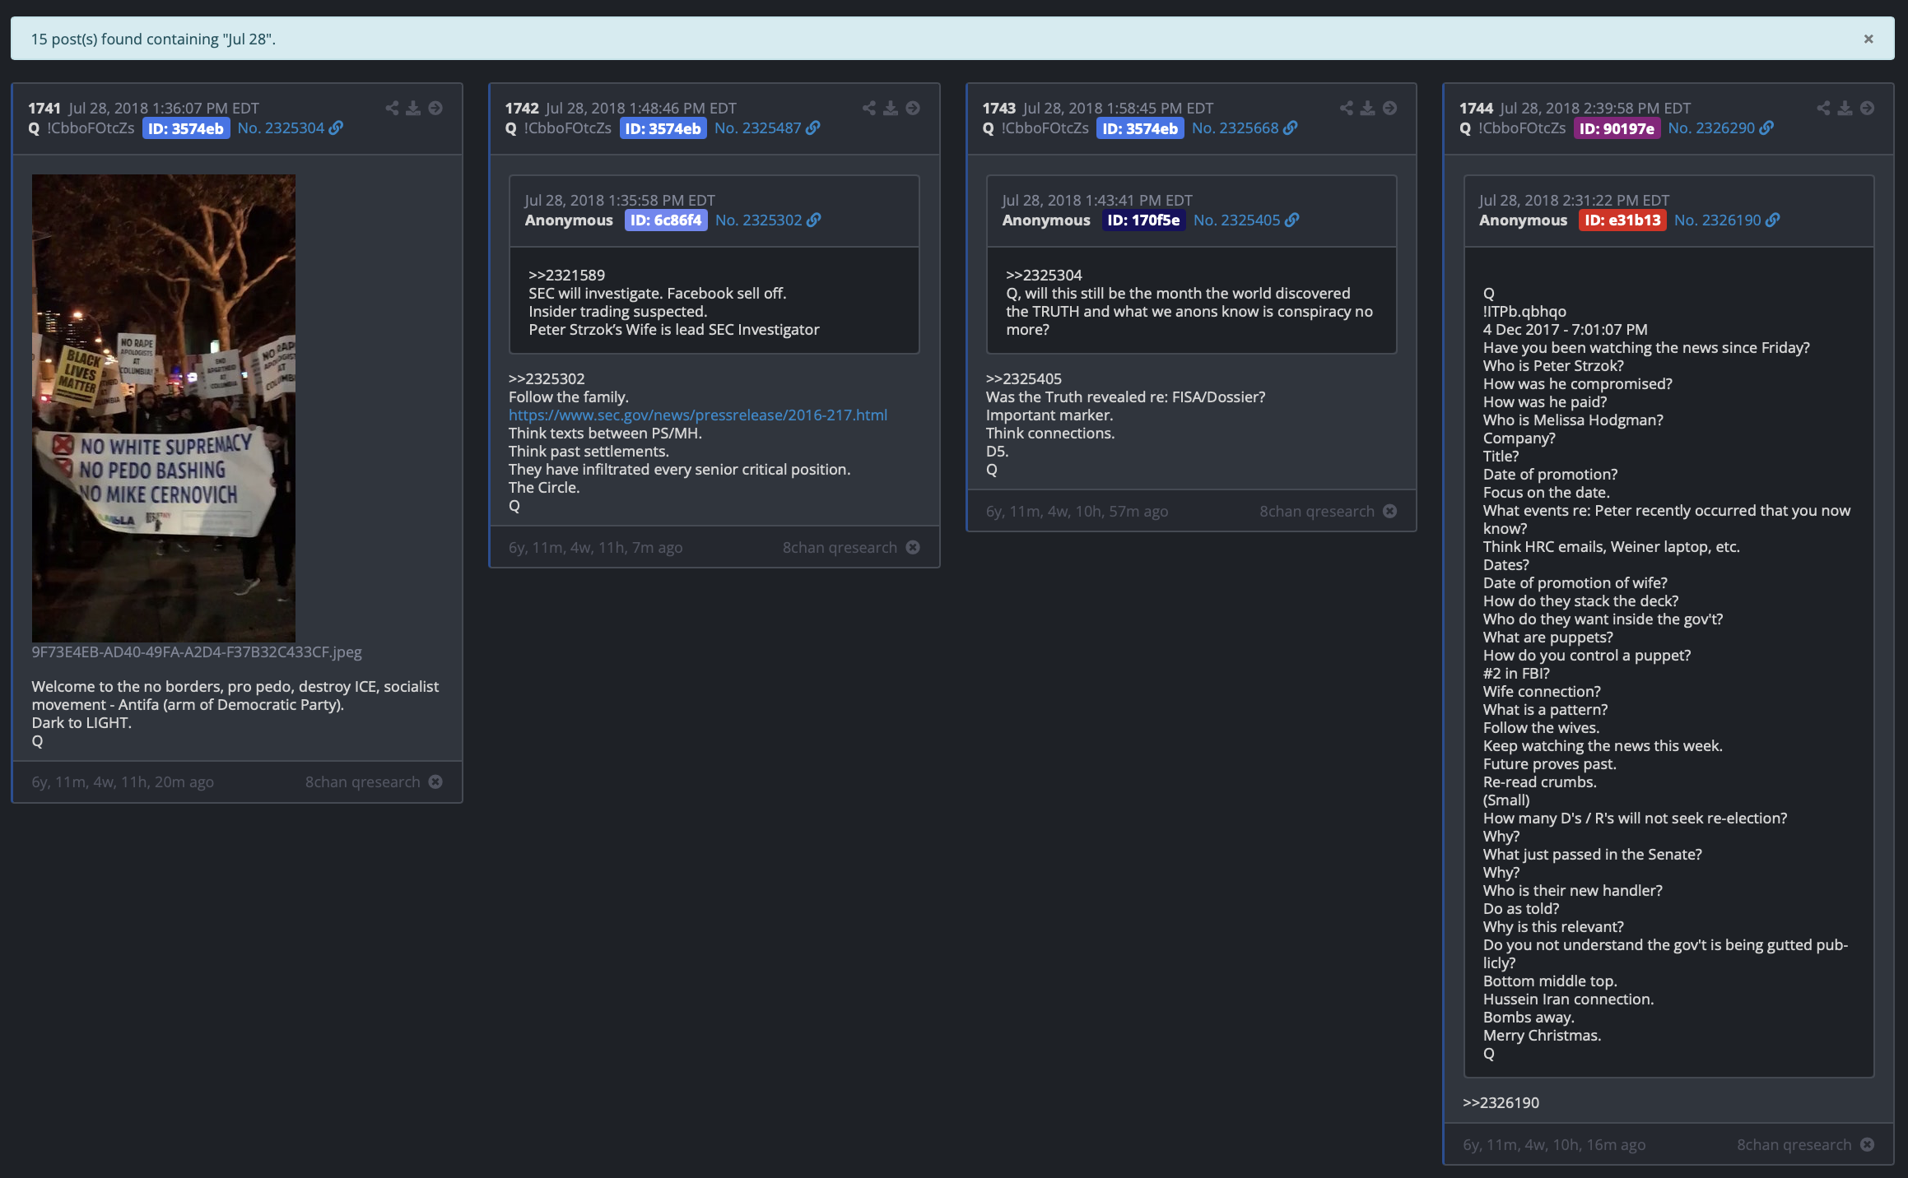Click the >>2325302 reply reference

click(x=547, y=379)
